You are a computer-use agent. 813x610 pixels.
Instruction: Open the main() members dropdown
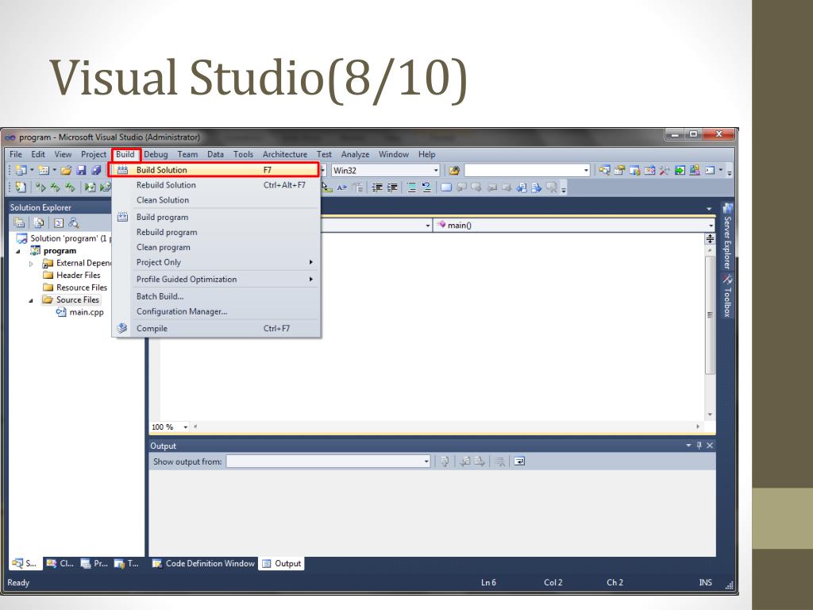coord(711,225)
